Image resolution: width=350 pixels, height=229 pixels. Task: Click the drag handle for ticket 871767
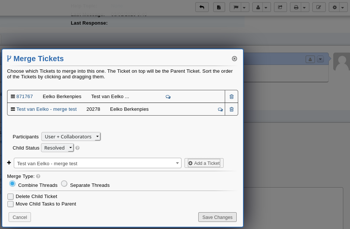pos(13,97)
